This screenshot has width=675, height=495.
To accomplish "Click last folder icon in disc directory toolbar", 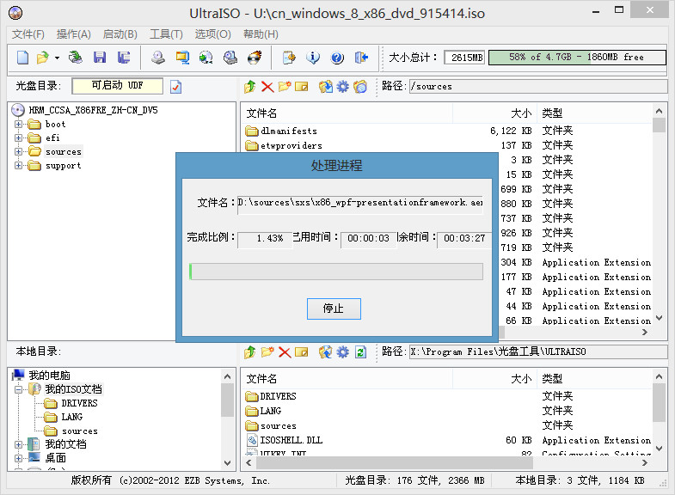I will 360,87.
